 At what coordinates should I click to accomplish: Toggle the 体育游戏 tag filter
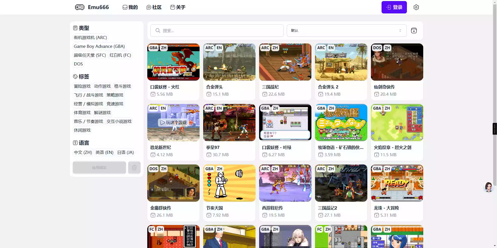point(82,113)
